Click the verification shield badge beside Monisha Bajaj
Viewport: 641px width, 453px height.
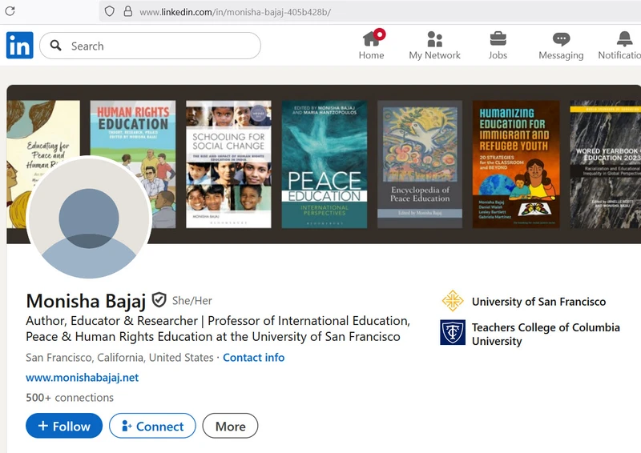(x=159, y=300)
